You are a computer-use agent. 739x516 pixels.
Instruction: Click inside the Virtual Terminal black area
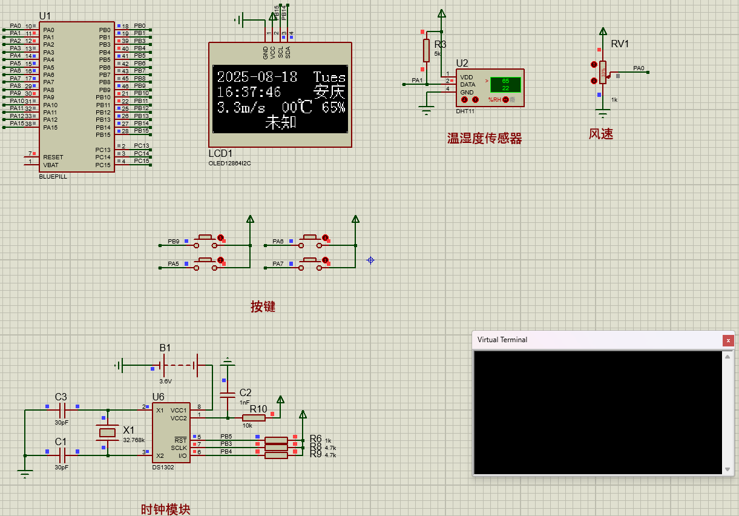[x=598, y=412]
